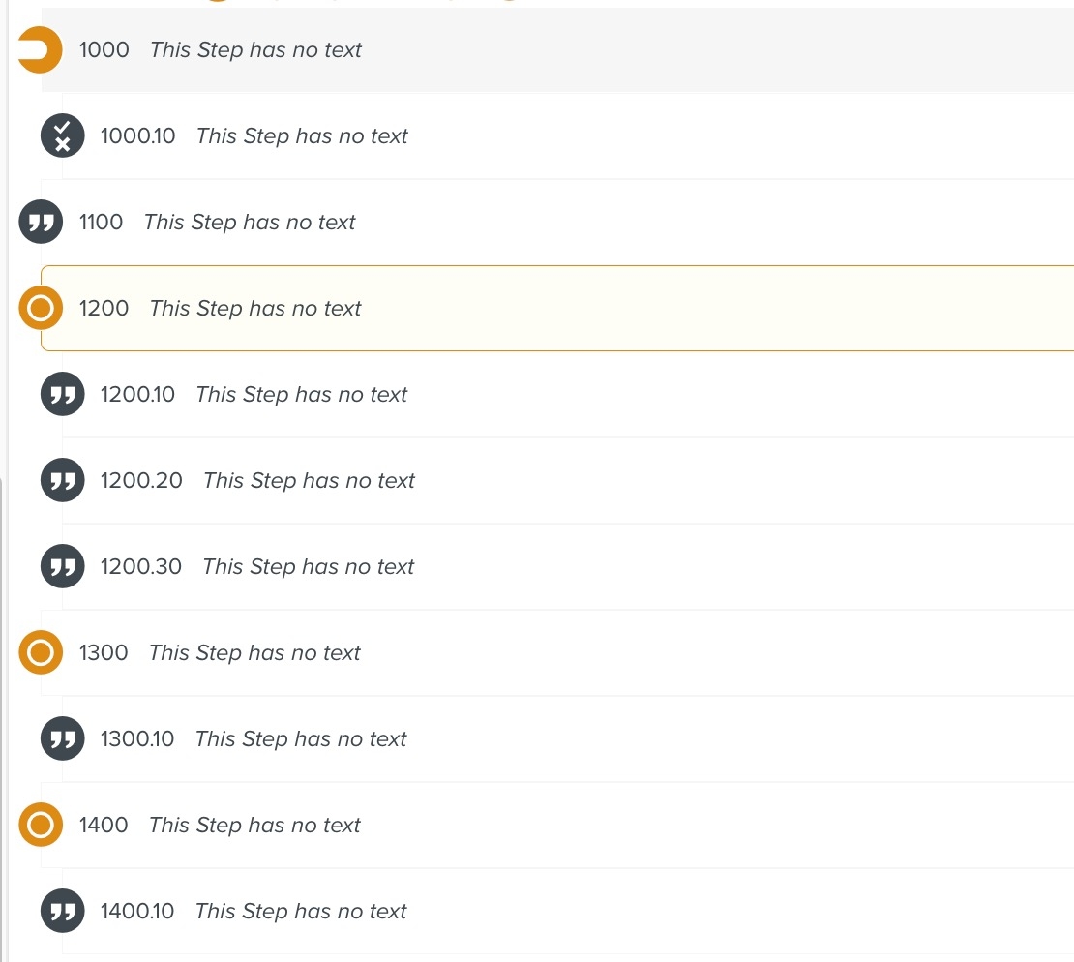The image size is (1074, 962).
Task: Click the quote icon of step 1400.10
Action: (x=63, y=912)
